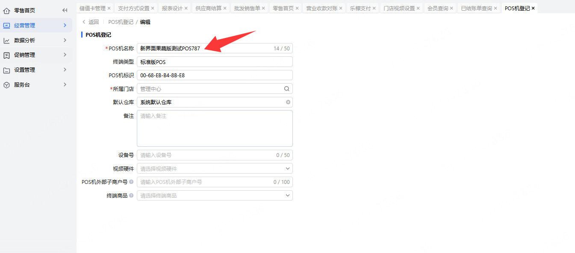Click the 经营管理 monitor icon

coord(6,25)
